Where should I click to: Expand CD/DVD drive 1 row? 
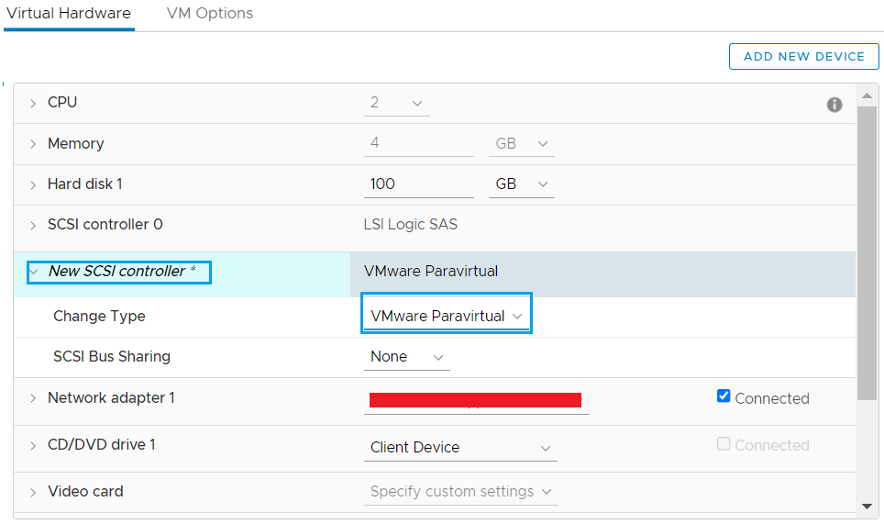tap(33, 446)
